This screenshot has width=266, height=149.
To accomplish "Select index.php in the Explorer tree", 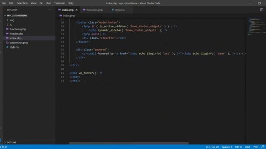I will coord(16,38).
